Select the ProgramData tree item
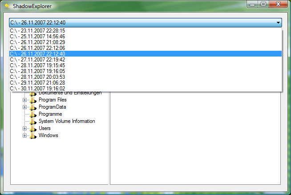This screenshot has width=291, height=195. (53, 107)
